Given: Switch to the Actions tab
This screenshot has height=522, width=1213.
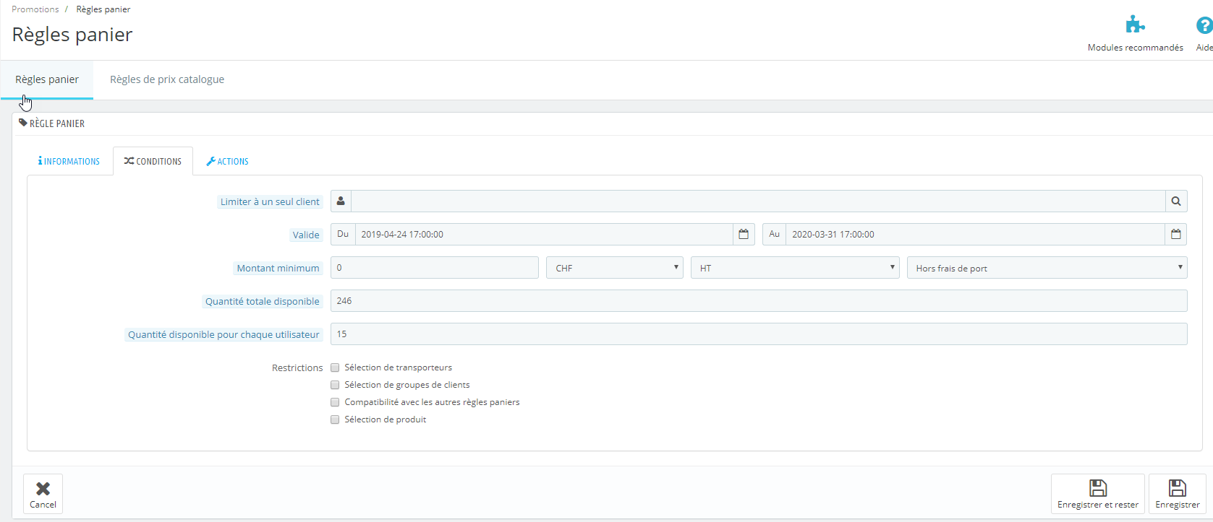Looking at the screenshot, I should (x=227, y=161).
